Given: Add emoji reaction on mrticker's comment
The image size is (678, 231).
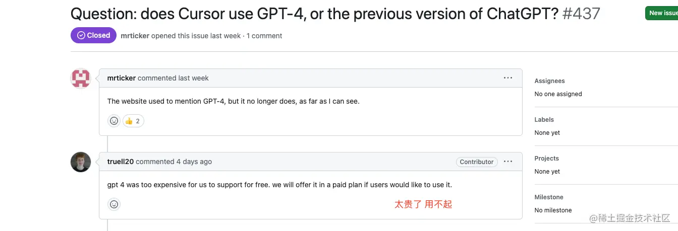Looking at the screenshot, I should (114, 121).
